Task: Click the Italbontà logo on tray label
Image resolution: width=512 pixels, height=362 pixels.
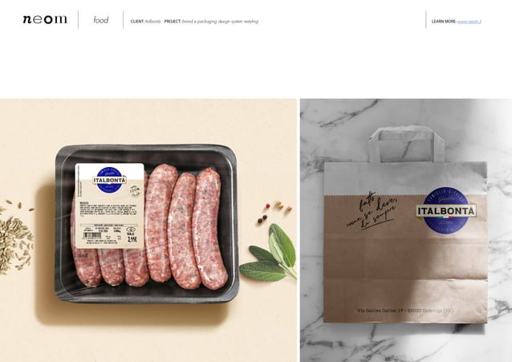Action: click(x=110, y=180)
